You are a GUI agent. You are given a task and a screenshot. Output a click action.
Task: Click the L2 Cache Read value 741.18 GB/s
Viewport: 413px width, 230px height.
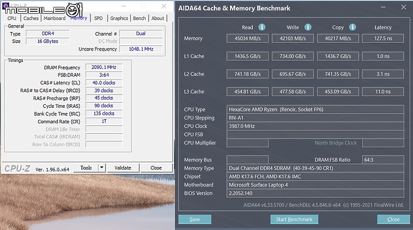[247, 74]
